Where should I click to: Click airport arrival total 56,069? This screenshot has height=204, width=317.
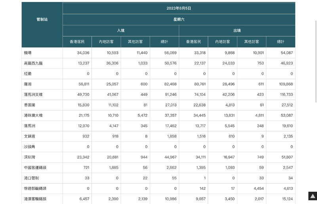pyautogui.click(x=170, y=53)
